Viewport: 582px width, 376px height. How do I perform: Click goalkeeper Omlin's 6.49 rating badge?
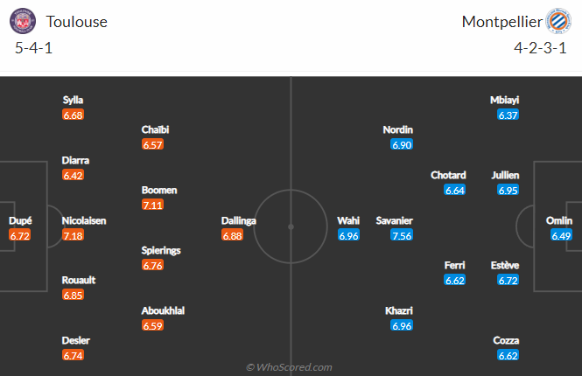(561, 235)
